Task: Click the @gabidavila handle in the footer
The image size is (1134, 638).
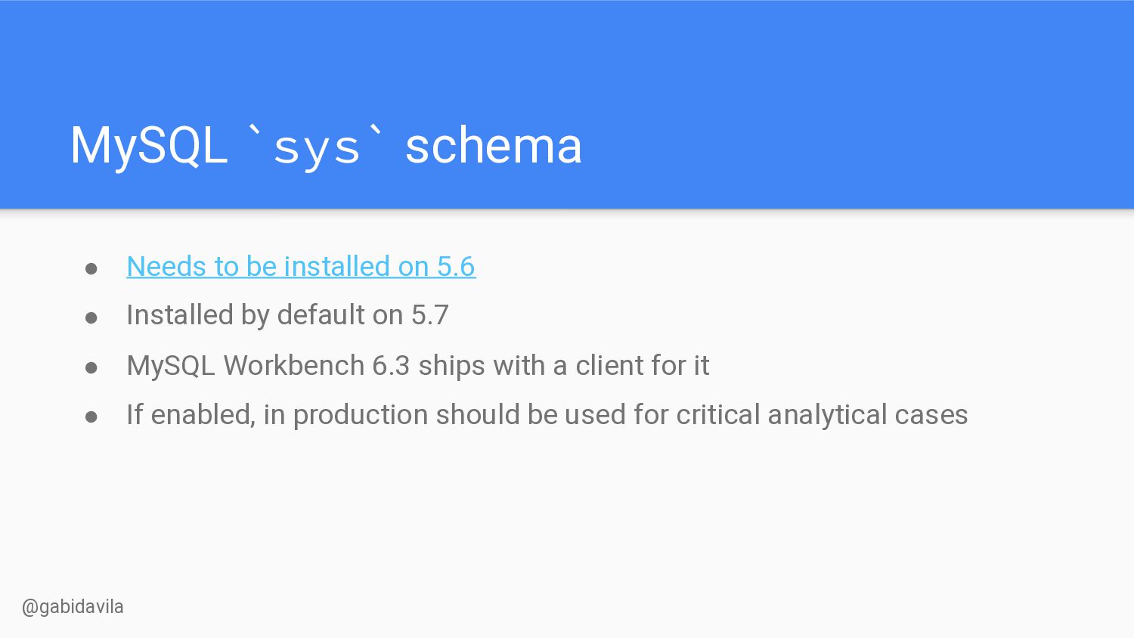Action: (73, 607)
